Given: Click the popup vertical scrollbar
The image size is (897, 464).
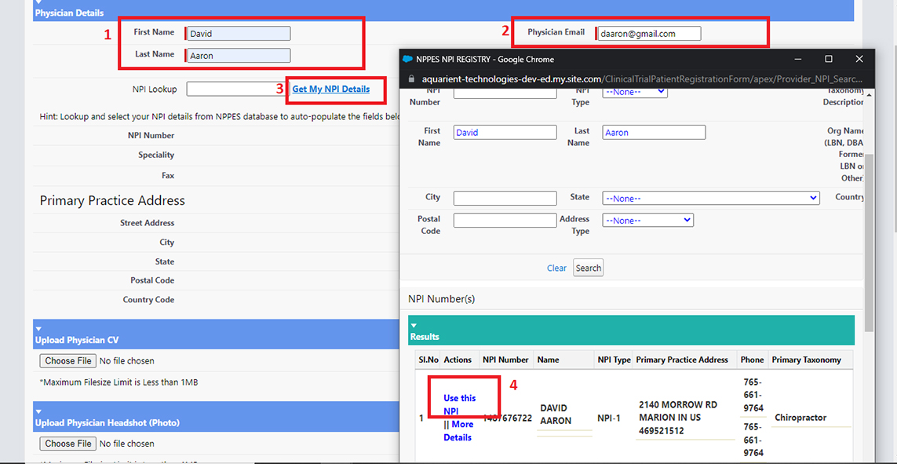Looking at the screenshot, I should (x=869, y=236).
